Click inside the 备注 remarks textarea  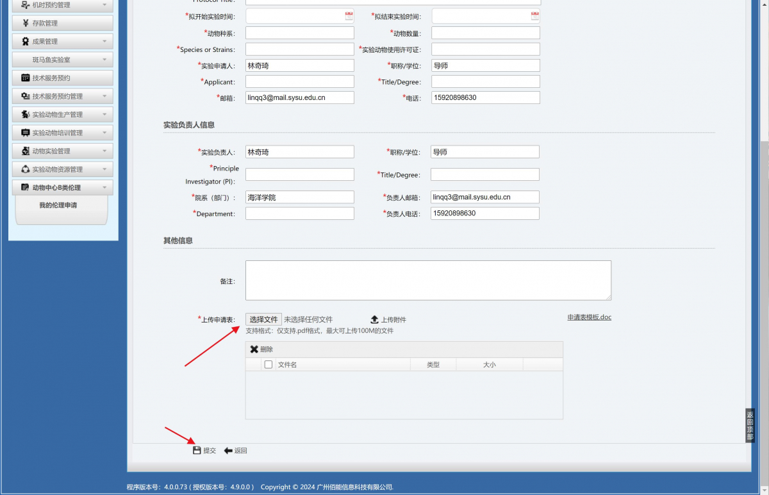pos(428,280)
